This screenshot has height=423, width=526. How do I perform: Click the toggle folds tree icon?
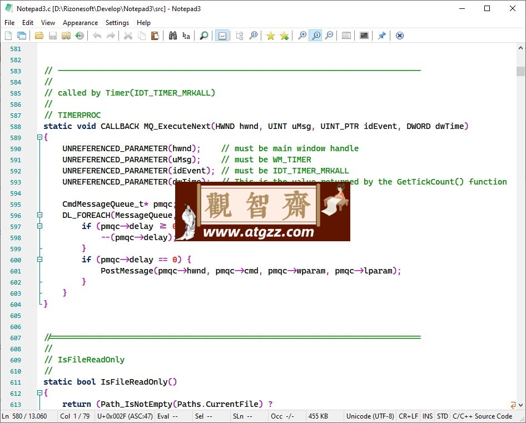tap(240, 36)
